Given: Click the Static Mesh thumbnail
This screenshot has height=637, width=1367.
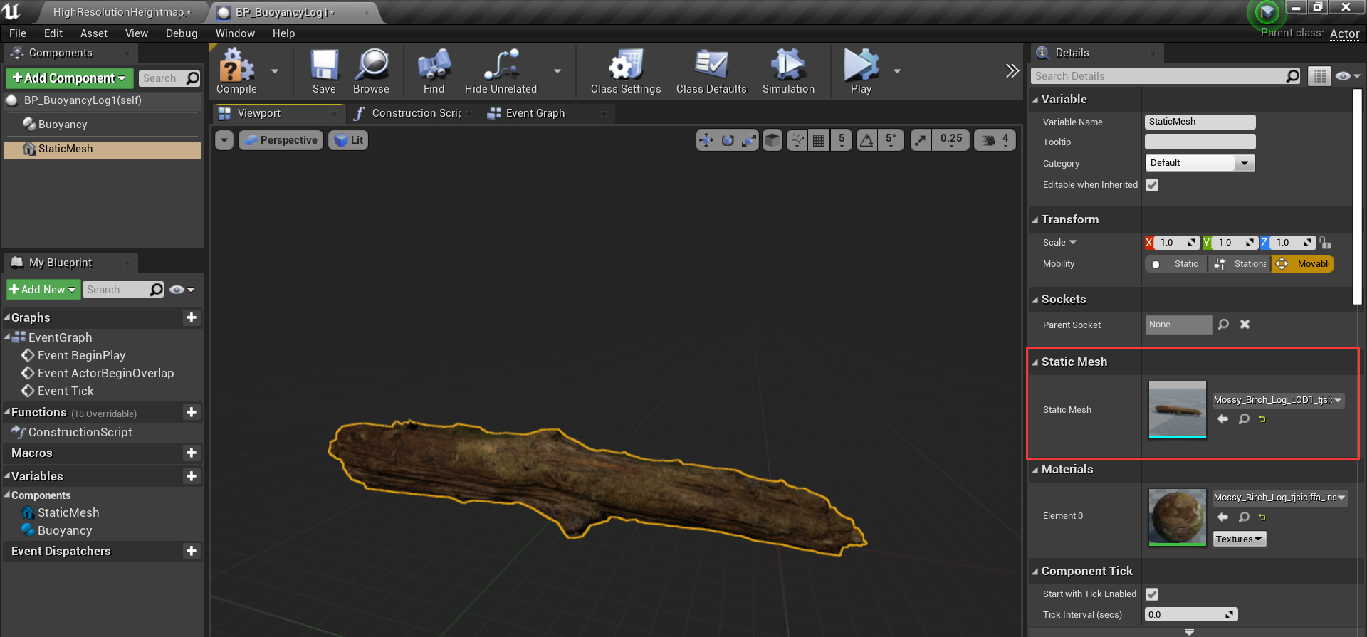Looking at the screenshot, I should 1178,410.
